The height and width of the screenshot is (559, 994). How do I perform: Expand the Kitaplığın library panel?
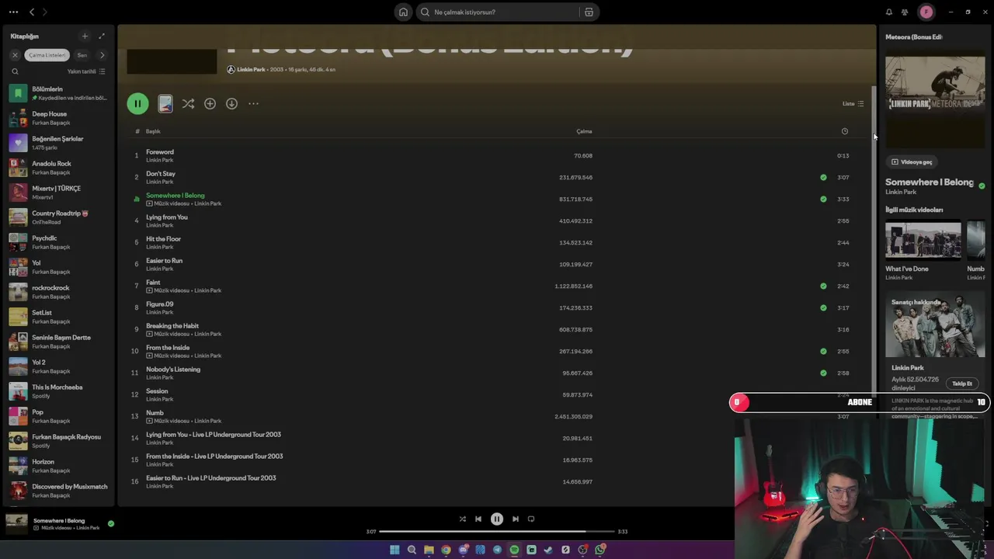tap(102, 36)
